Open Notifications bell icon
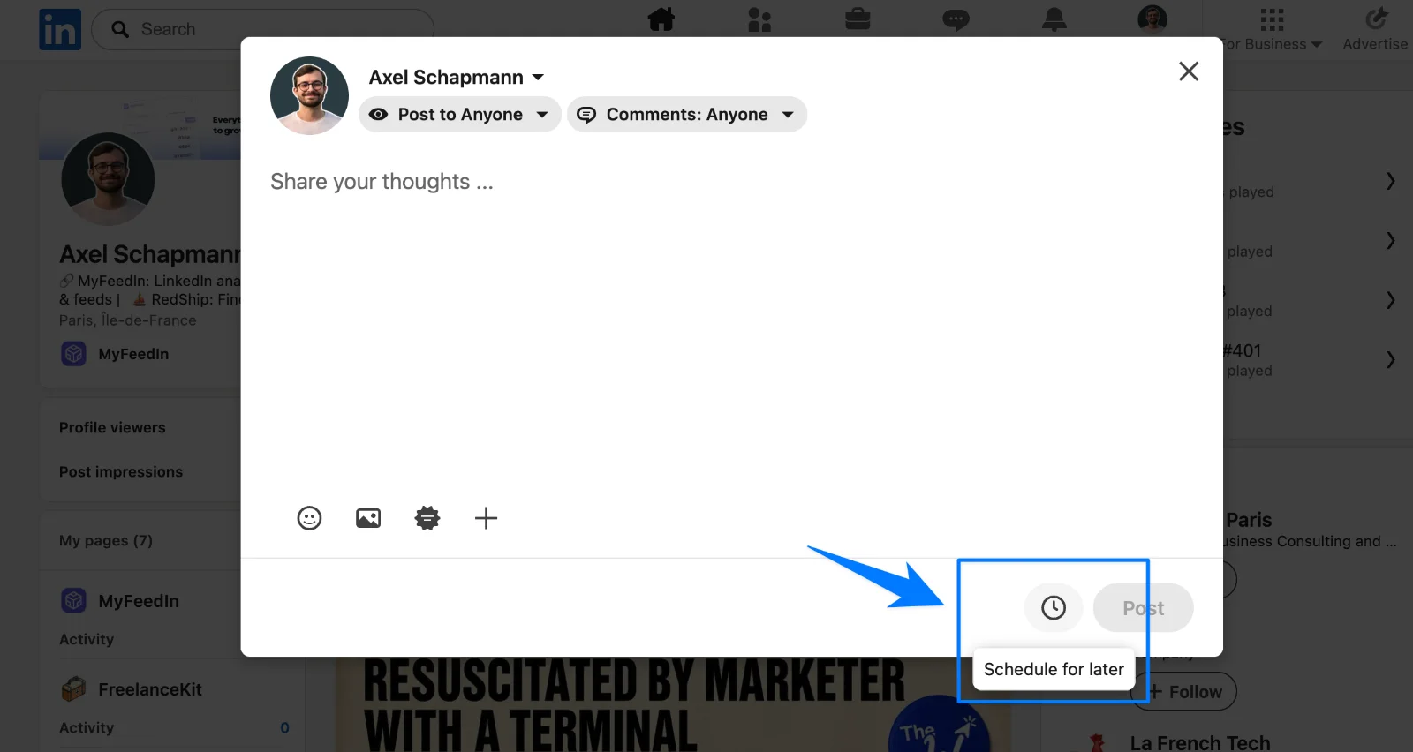Image resolution: width=1413 pixels, height=752 pixels. tap(1054, 19)
